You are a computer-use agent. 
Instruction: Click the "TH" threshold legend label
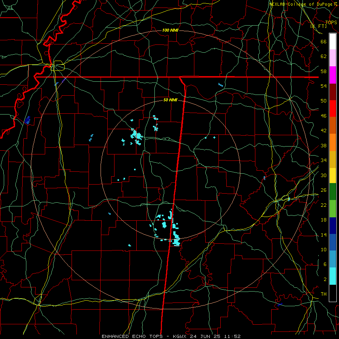click(x=324, y=294)
